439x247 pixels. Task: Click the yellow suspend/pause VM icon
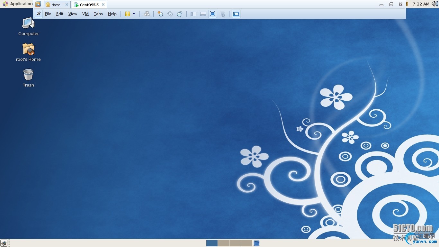[128, 14]
